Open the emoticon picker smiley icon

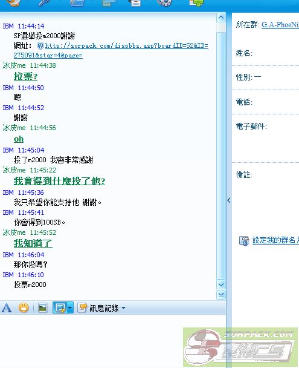[24, 307]
